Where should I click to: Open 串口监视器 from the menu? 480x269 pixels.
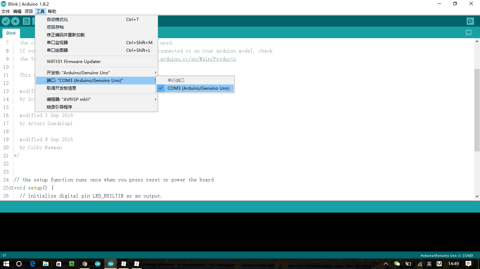tap(97, 43)
